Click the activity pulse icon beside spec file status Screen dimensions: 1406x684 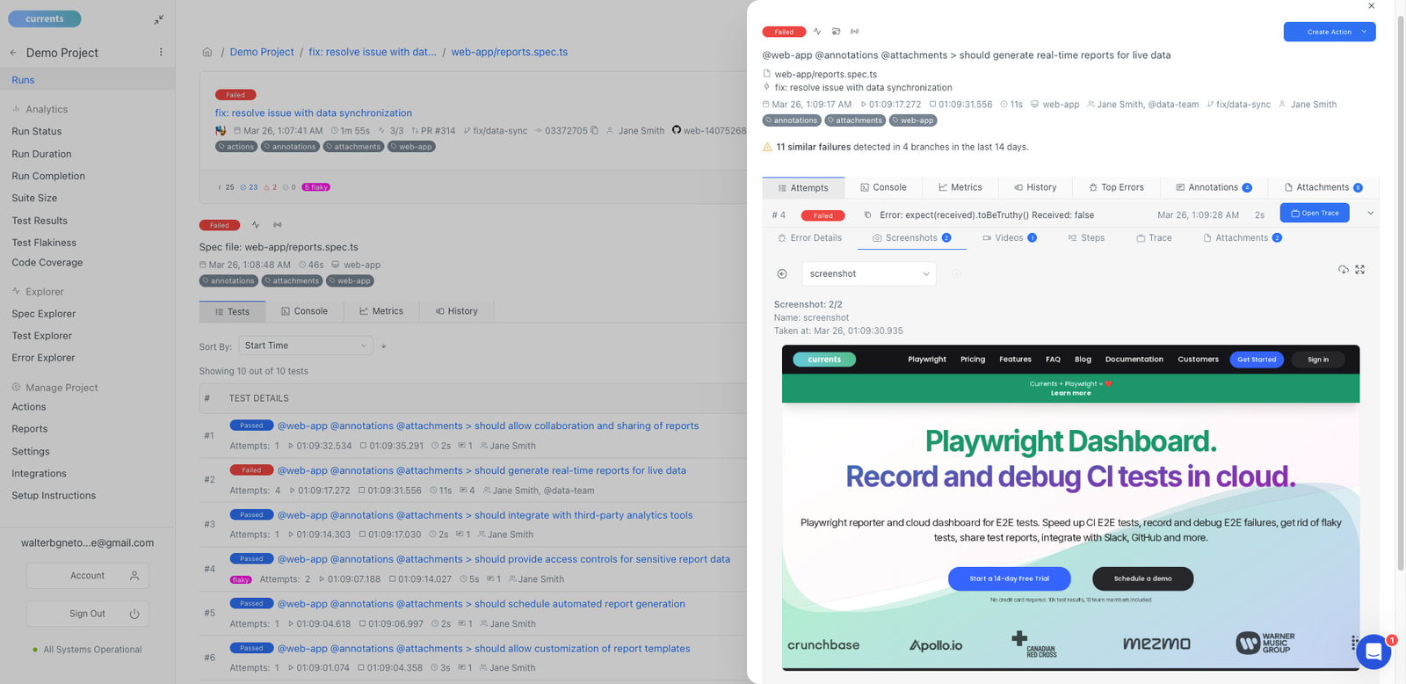click(256, 225)
